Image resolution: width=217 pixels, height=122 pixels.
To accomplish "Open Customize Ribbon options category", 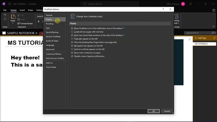I will click(55, 54).
